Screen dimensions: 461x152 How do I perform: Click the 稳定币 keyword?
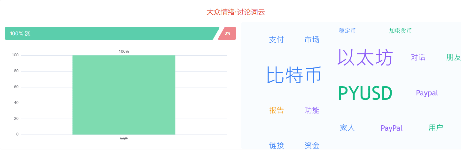tap(347, 31)
